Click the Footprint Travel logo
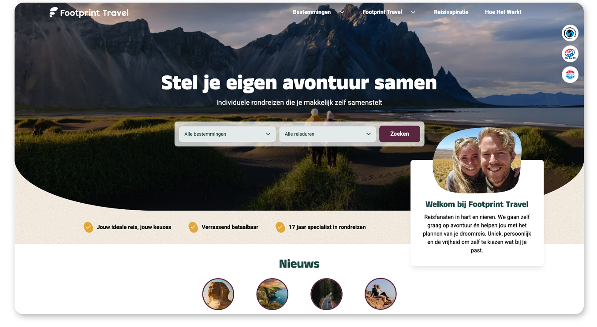597x327 pixels. [x=89, y=12]
